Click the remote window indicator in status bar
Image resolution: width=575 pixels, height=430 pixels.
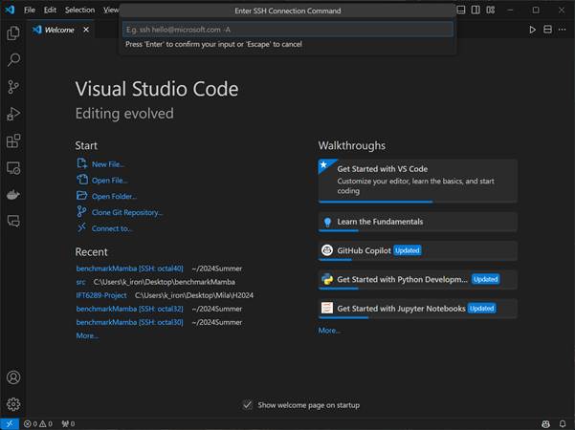[x=10, y=424]
